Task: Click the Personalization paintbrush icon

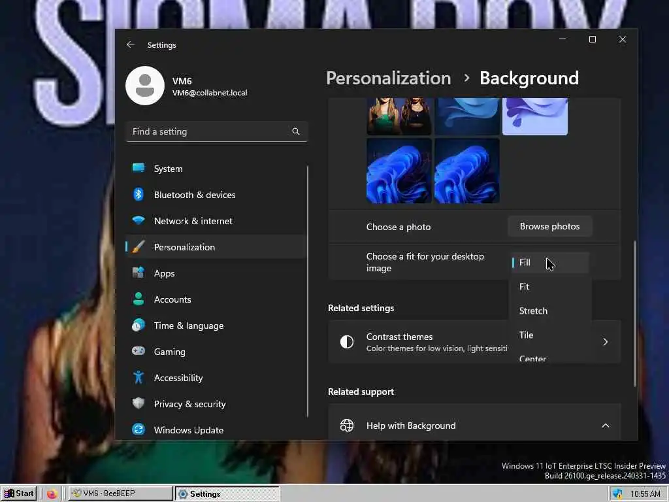Action: [139, 246]
